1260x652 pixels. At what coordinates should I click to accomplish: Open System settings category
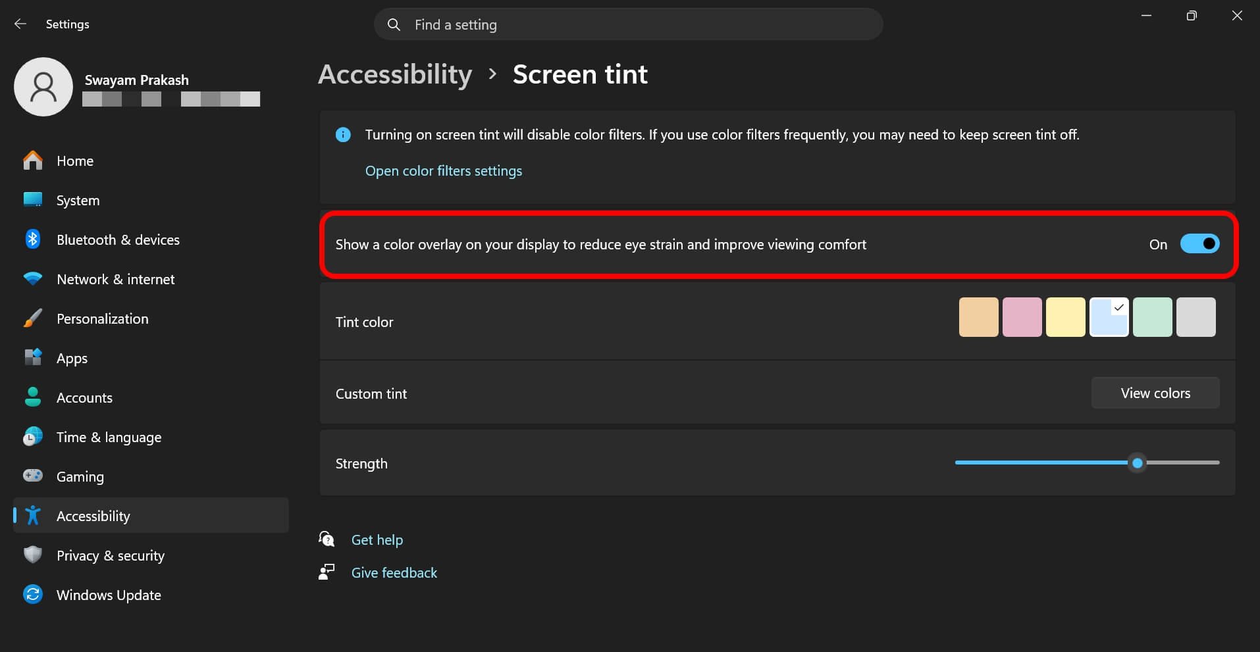point(151,200)
